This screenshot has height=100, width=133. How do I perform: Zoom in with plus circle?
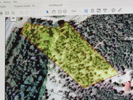[65, 11]
